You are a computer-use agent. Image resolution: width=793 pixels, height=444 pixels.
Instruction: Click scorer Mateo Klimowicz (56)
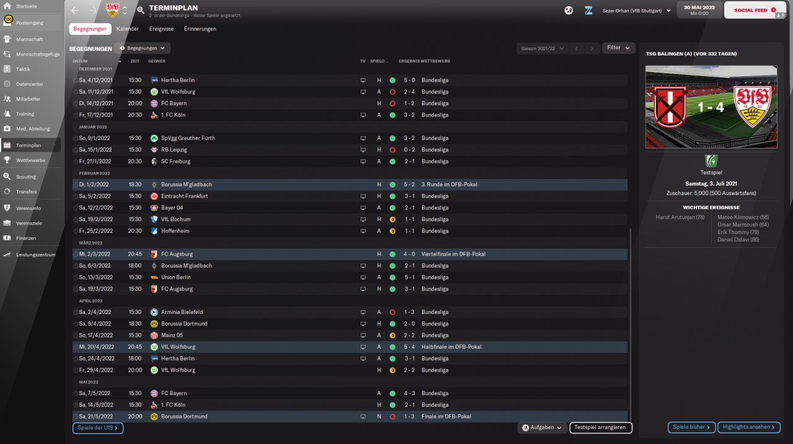pos(743,217)
